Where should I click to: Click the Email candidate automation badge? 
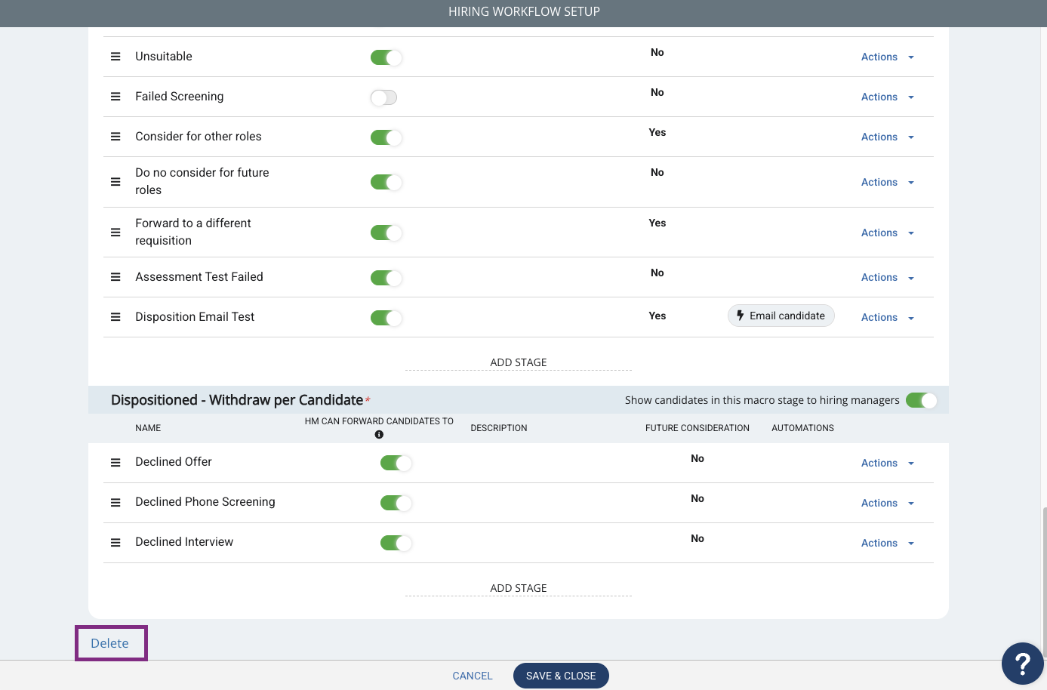pos(781,316)
